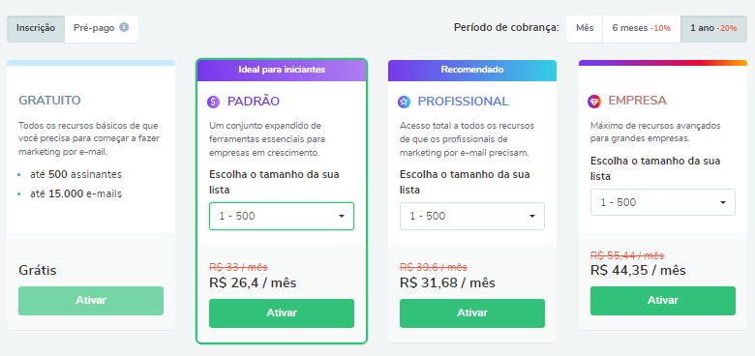This screenshot has height=356, width=755.
Task: Click the Ideal para iniciantes banner
Action: pyautogui.click(x=282, y=70)
